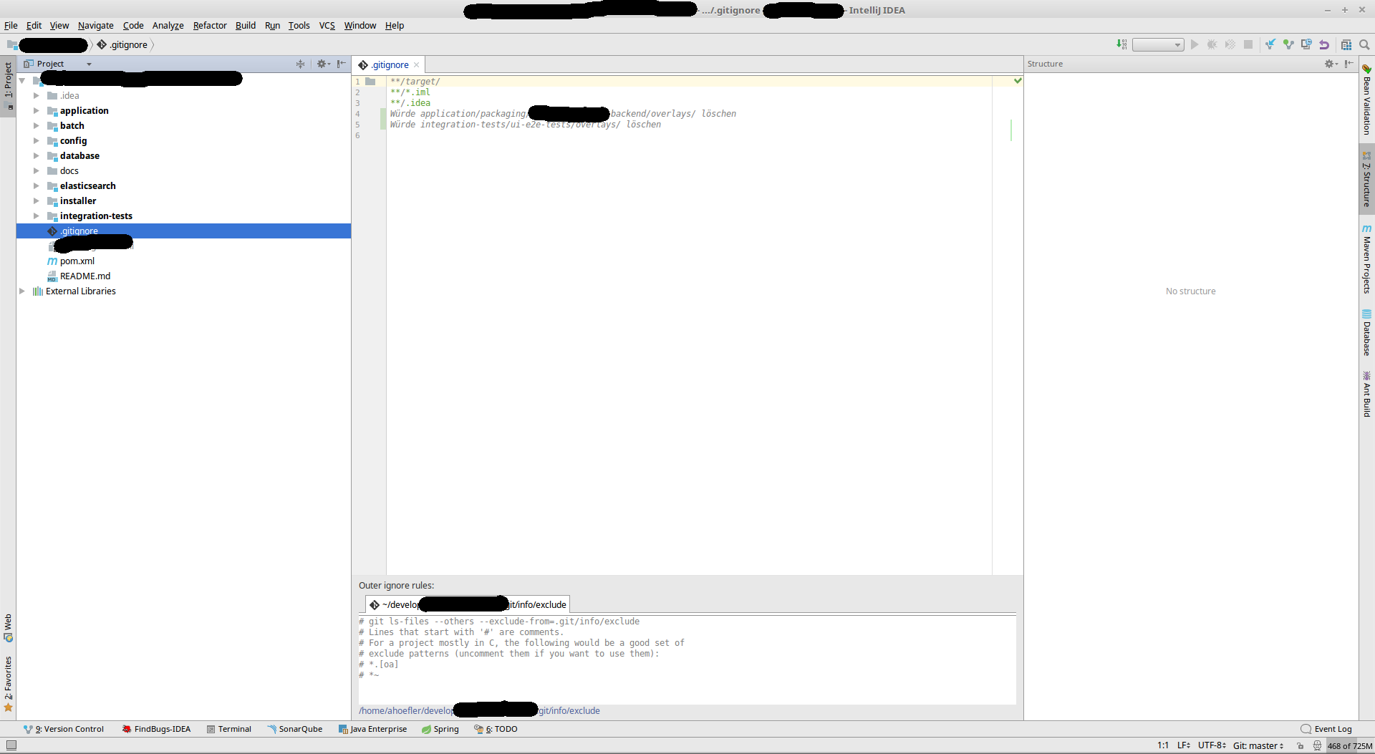Open the Ant Build side panel
The width and height of the screenshot is (1375, 754).
pyautogui.click(x=1367, y=390)
